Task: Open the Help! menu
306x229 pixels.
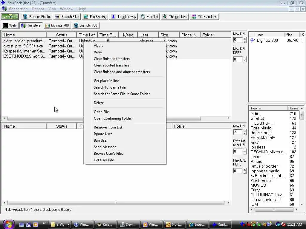Action: 81,9
